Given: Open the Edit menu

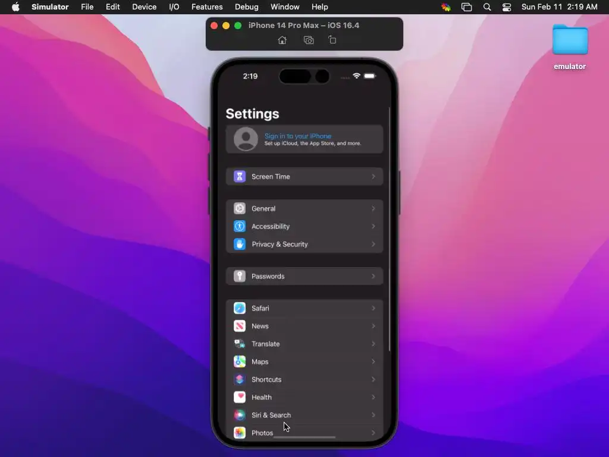Looking at the screenshot, I should (112, 7).
